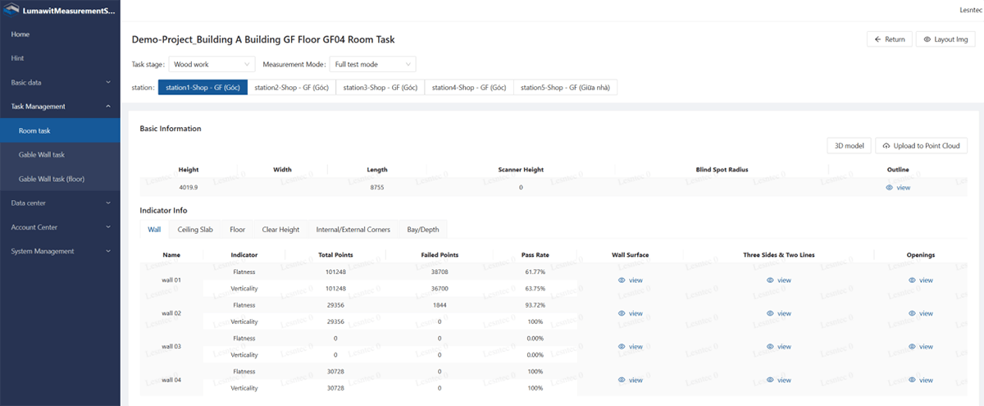View Wall Surface for wall 01
Screen dimensions: 984x406
coord(630,281)
